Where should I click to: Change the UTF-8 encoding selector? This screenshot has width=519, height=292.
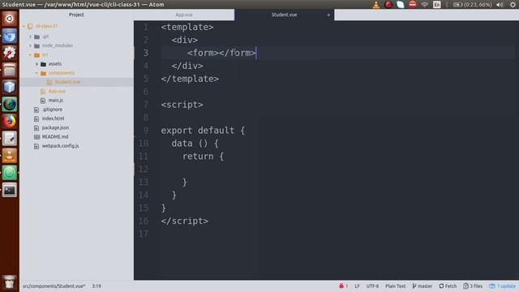click(372, 286)
